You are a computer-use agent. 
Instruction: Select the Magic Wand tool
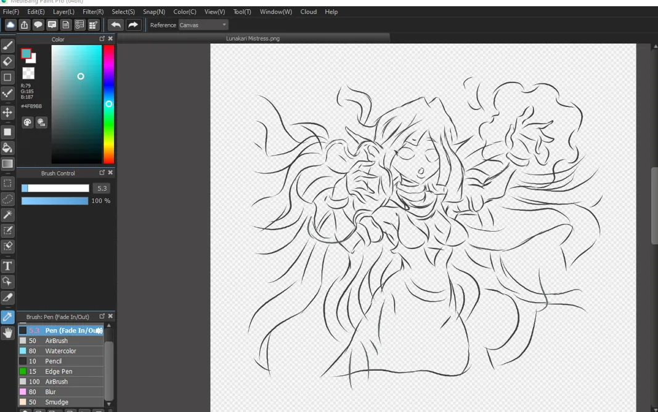tap(7, 215)
